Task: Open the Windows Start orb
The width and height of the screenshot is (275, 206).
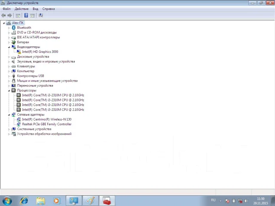Action: point(7,200)
